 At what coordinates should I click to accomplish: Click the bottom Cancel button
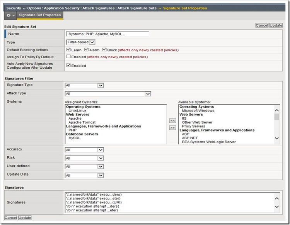pyautogui.click(x=11, y=218)
